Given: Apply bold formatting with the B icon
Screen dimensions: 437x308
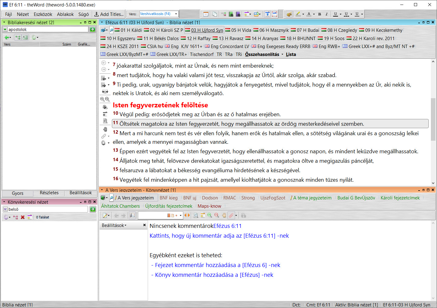Looking at the screenshot, I should tap(320, 14).
